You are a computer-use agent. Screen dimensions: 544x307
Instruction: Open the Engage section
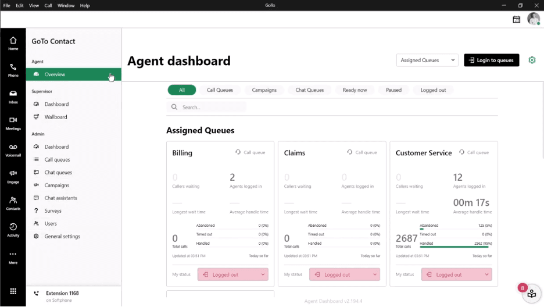tap(13, 177)
